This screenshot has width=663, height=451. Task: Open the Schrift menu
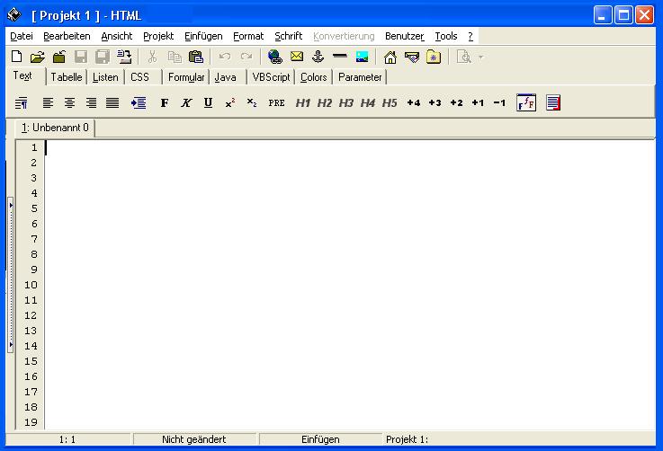pyautogui.click(x=289, y=36)
